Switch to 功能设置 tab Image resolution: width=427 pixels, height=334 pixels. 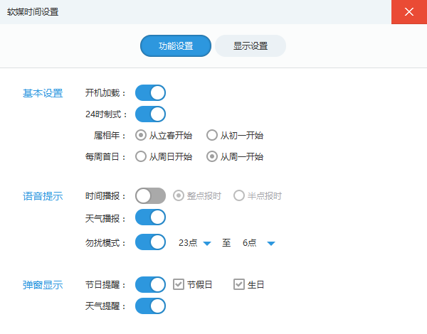[x=176, y=45]
